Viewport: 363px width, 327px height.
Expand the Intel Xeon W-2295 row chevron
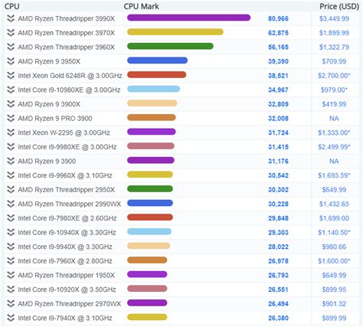[11, 132]
